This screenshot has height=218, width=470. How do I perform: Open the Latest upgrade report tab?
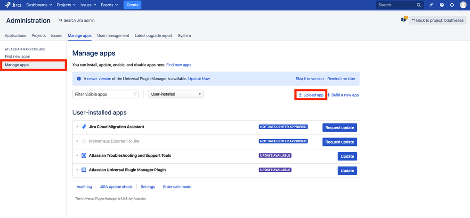[x=154, y=35]
